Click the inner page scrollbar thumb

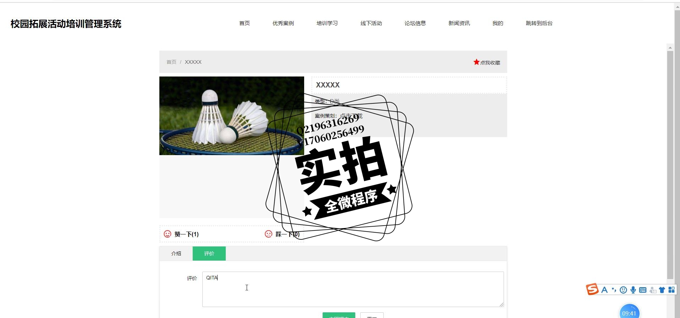point(670,165)
